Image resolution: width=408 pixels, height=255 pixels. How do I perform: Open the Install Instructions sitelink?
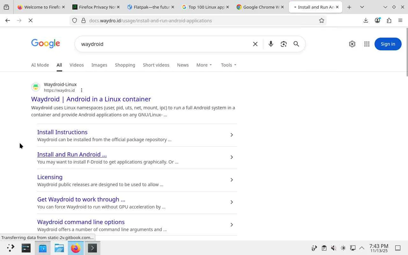point(62,132)
